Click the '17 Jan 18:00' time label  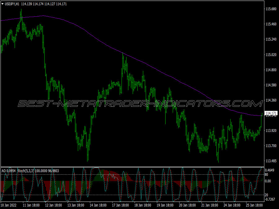(121, 205)
